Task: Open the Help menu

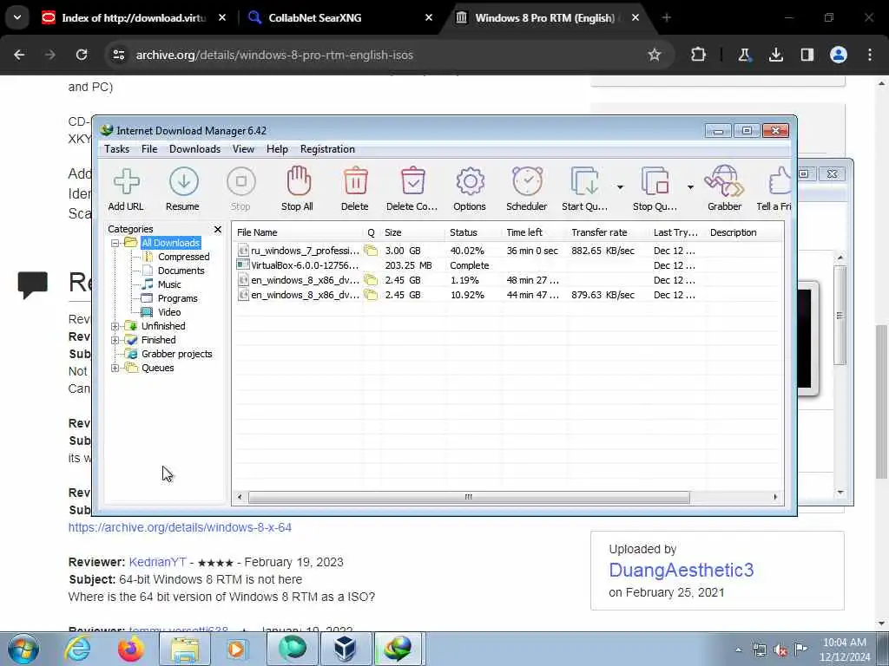Action: tap(277, 149)
